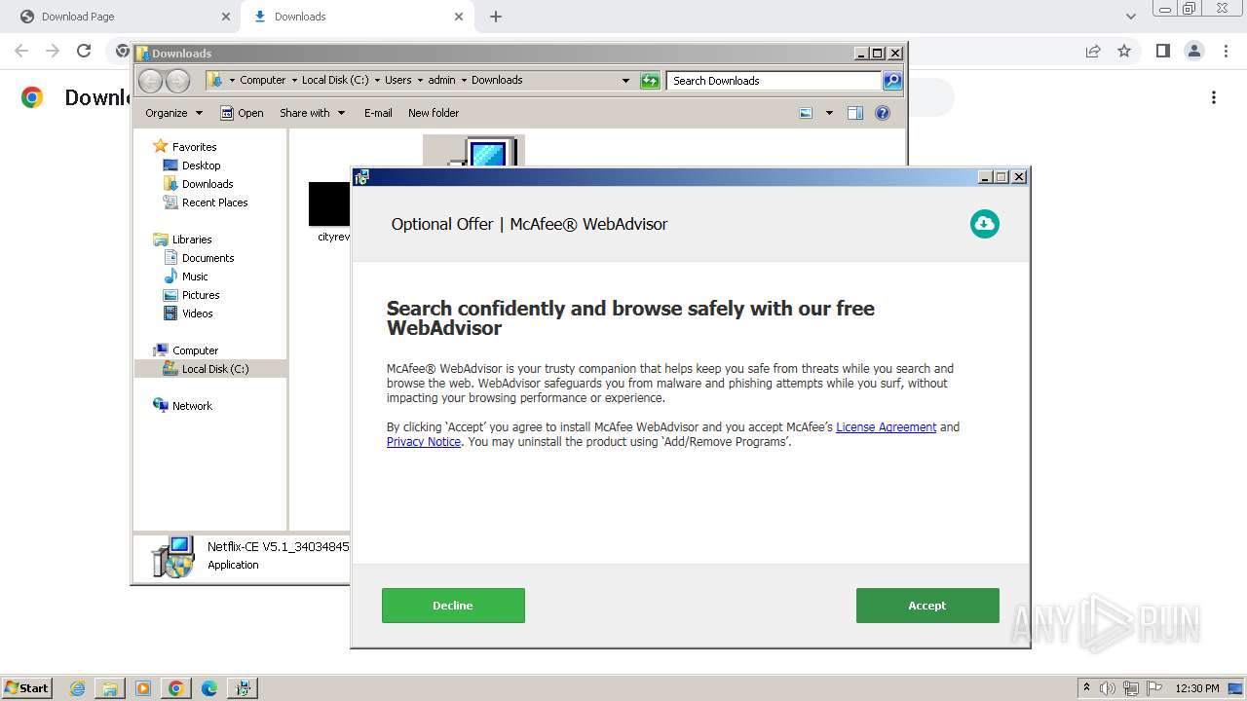Screen dimensions: 1247x701
Task: Expand address bar history dropdown
Action: [x=625, y=81]
